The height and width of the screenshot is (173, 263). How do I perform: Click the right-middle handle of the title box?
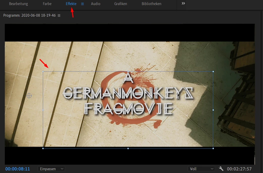[x=213, y=110]
